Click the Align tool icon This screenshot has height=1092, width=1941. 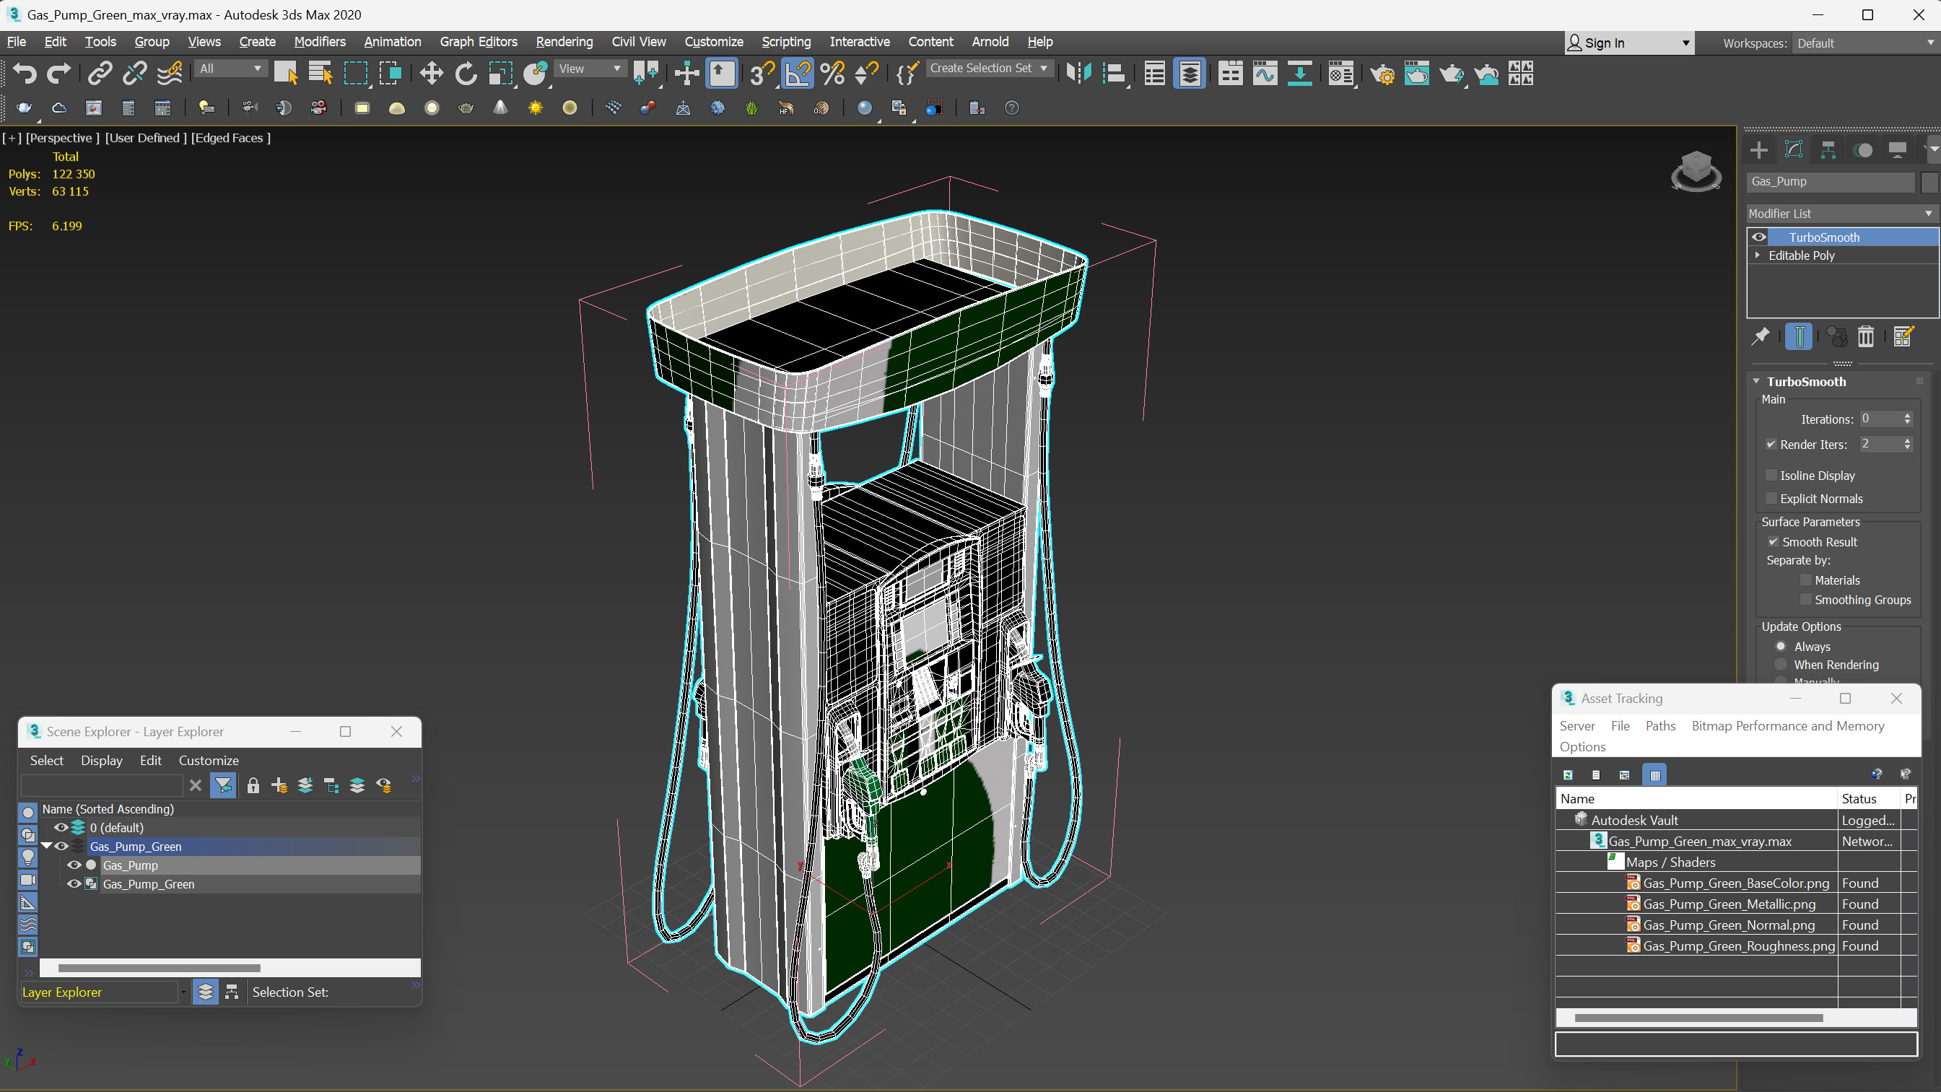[1115, 73]
